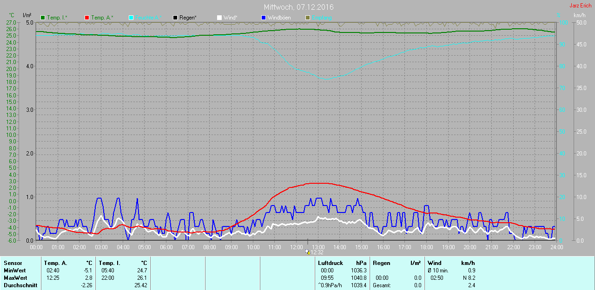Viewport: 595px width, 290px height.
Task: Click the blue Windböen legend swatch
Action: [x=264, y=18]
